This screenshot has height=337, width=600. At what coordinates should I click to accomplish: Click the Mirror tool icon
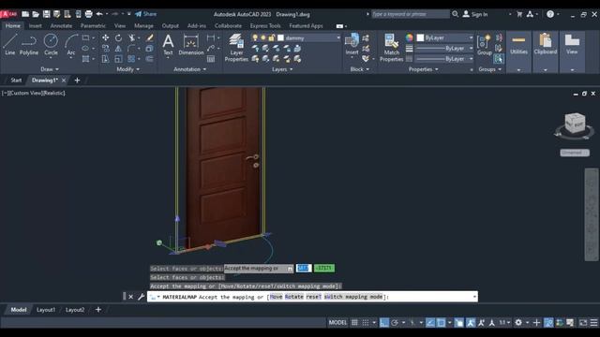point(118,49)
